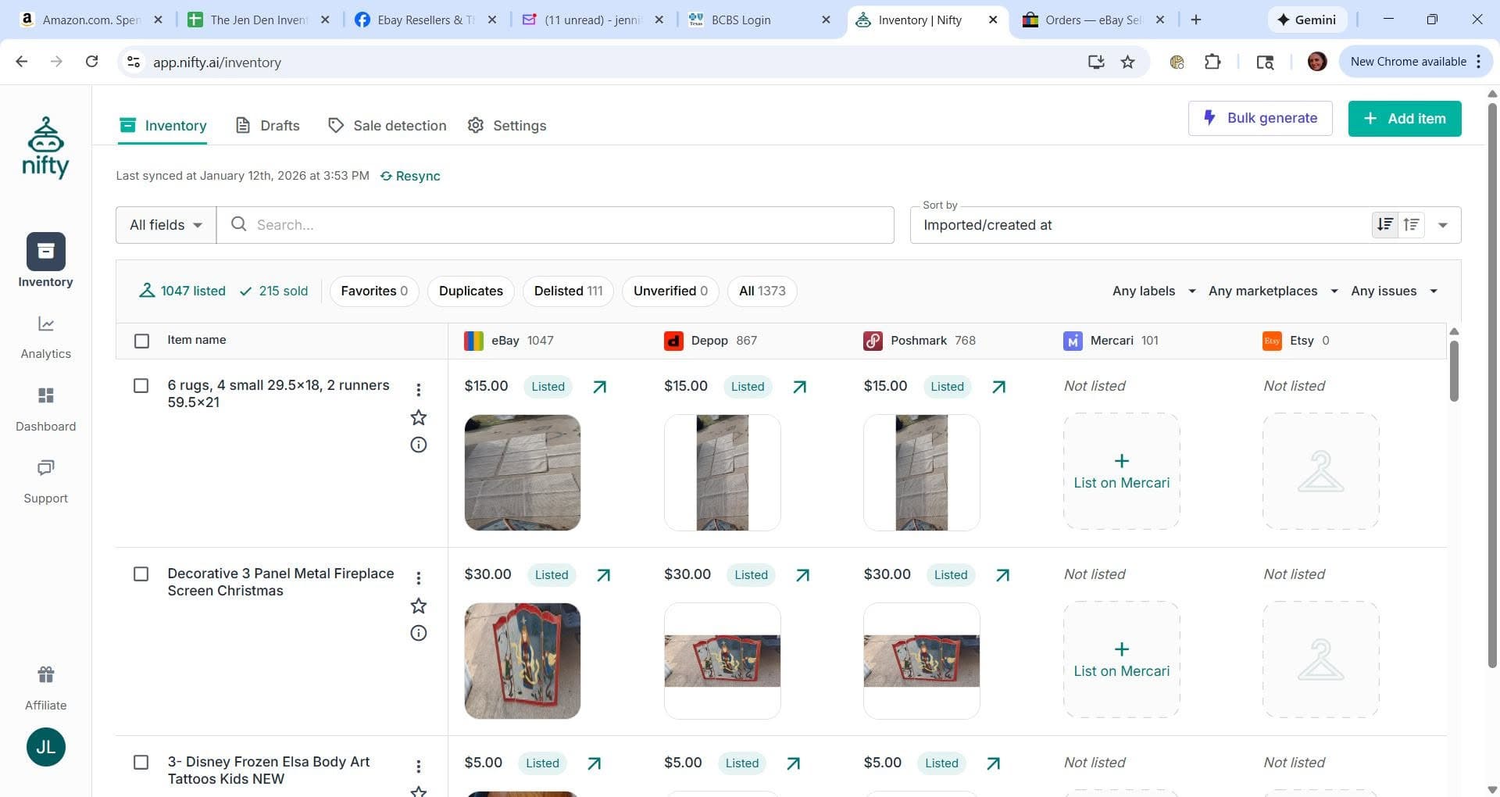Open the Any marketplaces filter dropdown
The width and height of the screenshot is (1500, 797).
pos(1273,291)
